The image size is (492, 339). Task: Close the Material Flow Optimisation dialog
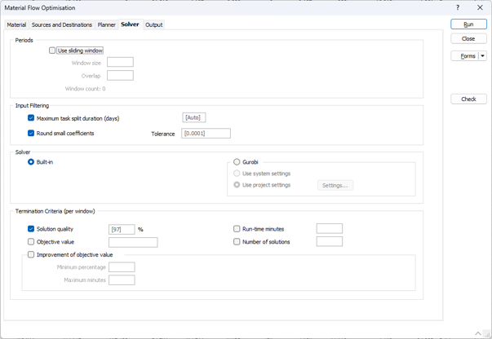pos(480,7)
